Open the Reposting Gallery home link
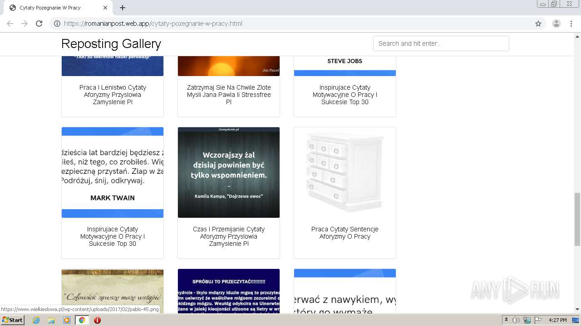581x326 pixels. pyautogui.click(x=111, y=43)
